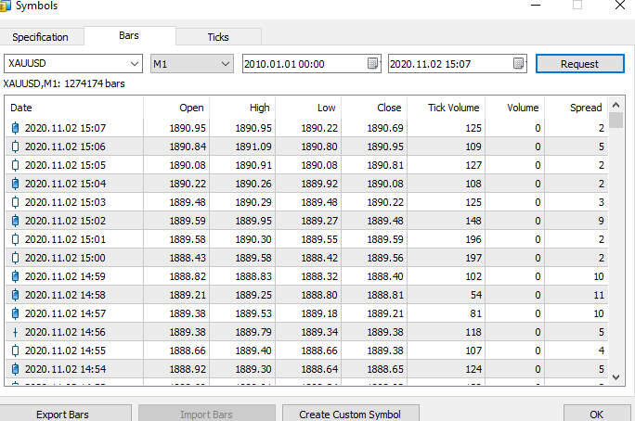Click the Close value 1890.22
635x421 pixels.
coord(385,202)
